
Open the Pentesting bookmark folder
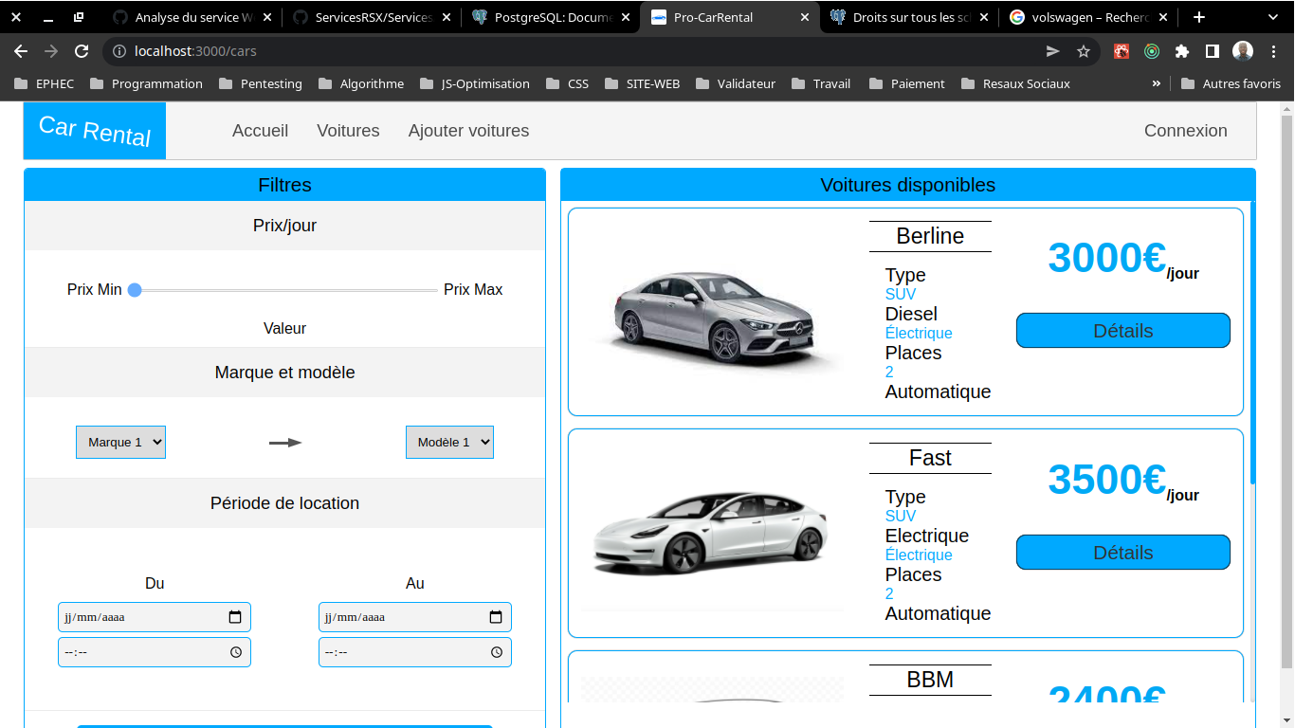(261, 83)
